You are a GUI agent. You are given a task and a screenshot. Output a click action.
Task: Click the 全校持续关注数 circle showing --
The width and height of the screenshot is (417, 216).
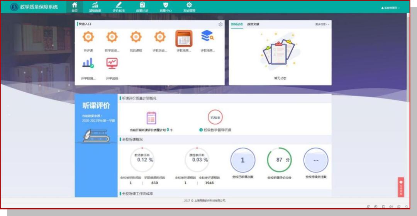(316, 160)
